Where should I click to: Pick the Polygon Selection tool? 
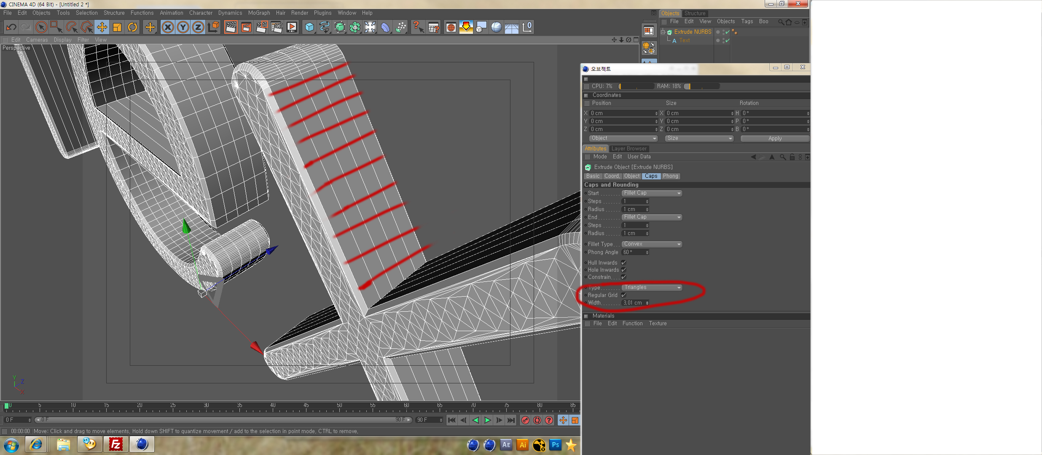87,27
